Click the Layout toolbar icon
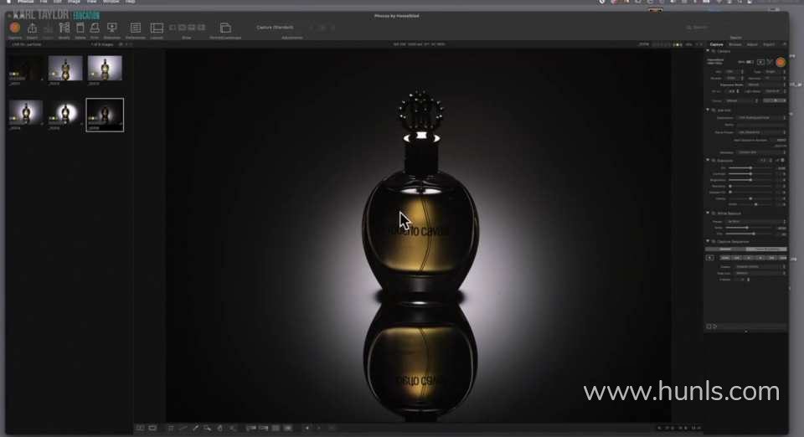This screenshot has height=437, width=804. (157, 28)
